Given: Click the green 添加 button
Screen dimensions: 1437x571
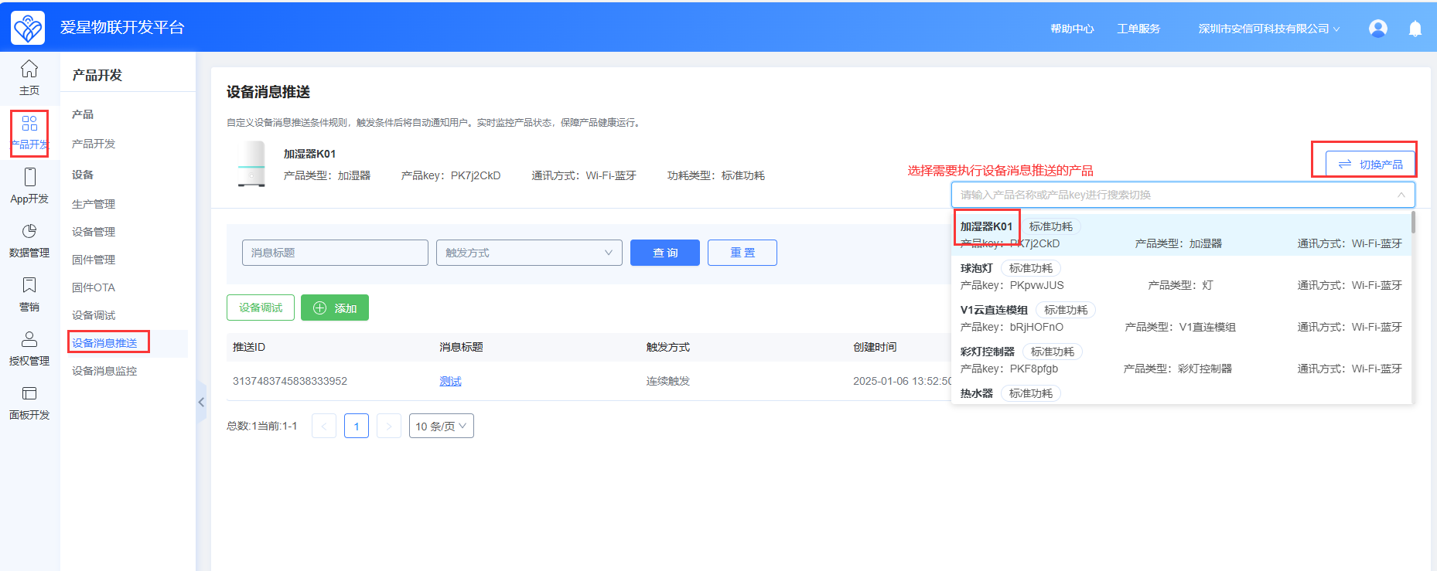Looking at the screenshot, I should pos(335,308).
